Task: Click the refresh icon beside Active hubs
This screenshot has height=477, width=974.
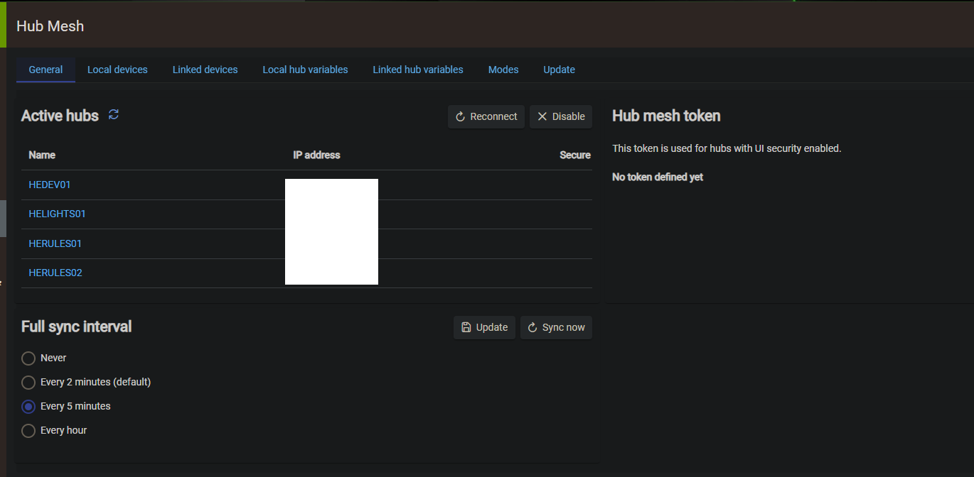Action: click(x=114, y=115)
